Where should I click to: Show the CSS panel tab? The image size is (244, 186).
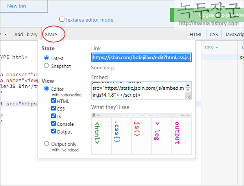[214, 34]
